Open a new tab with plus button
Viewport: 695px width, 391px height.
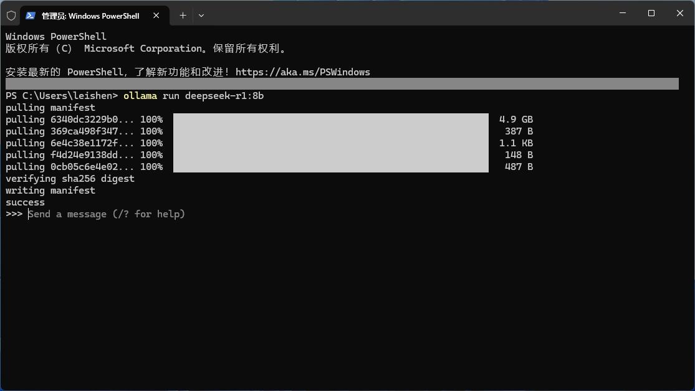(x=183, y=16)
